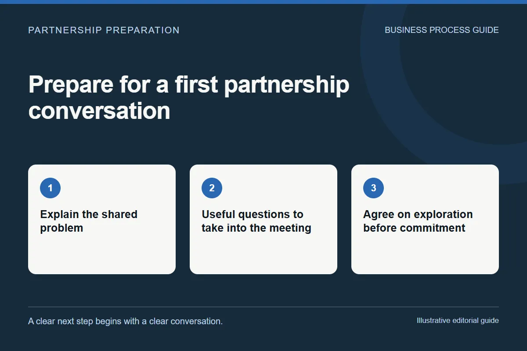Image resolution: width=527 pixels, height=351 pixels.
Task: Select 'Agree on exploration before commitment' heading
Action: tap(418, 221)
